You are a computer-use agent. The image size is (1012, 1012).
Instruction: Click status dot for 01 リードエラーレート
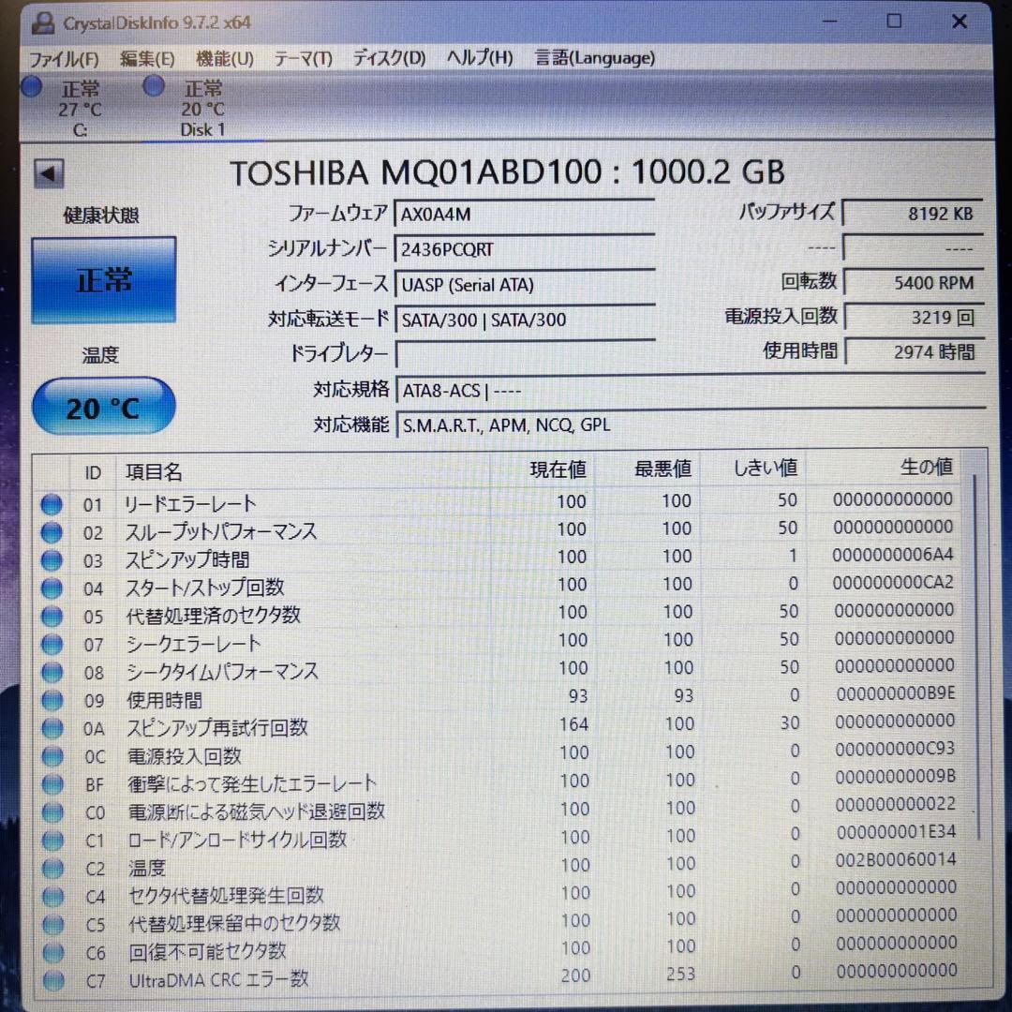point(52,504)
